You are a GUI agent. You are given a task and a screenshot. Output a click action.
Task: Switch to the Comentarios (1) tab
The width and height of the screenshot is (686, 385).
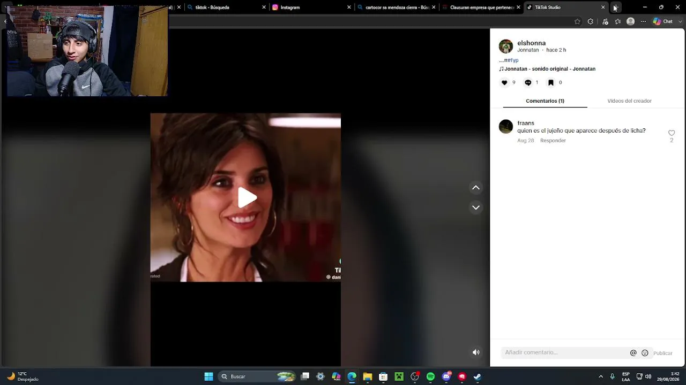click(x=545, y=101)
